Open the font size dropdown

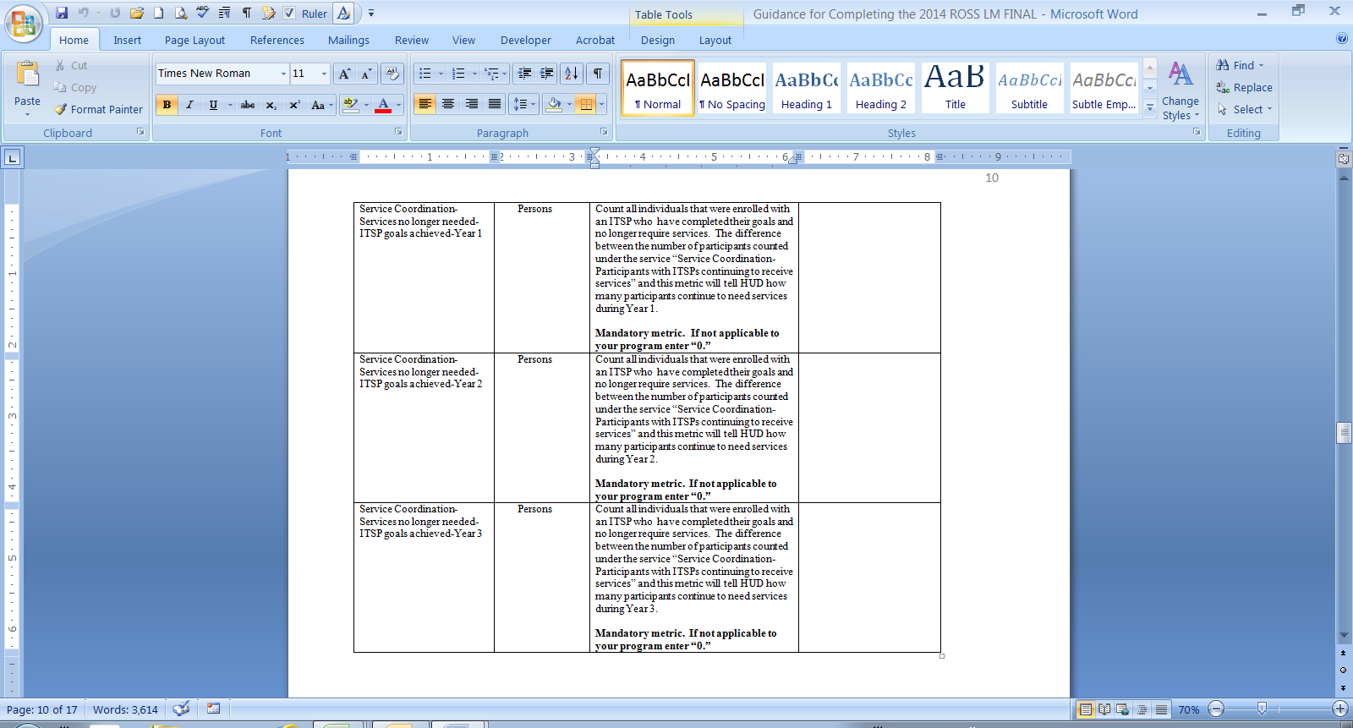pos(324,74)
